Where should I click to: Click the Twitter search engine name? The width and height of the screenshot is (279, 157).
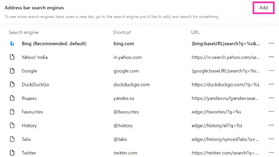coord(29,153)
